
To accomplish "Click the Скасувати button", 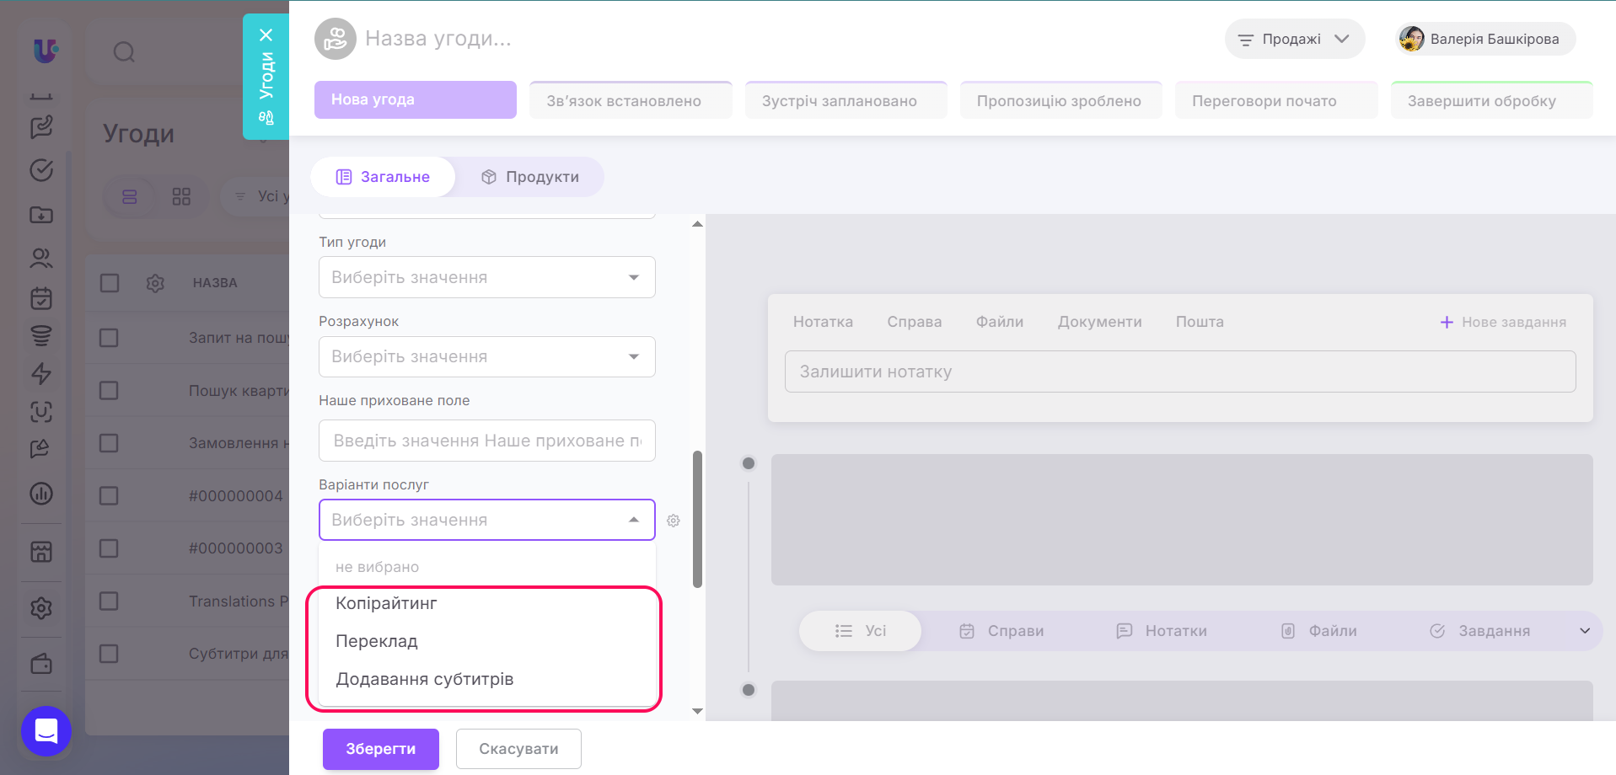I will click(518, 749).
